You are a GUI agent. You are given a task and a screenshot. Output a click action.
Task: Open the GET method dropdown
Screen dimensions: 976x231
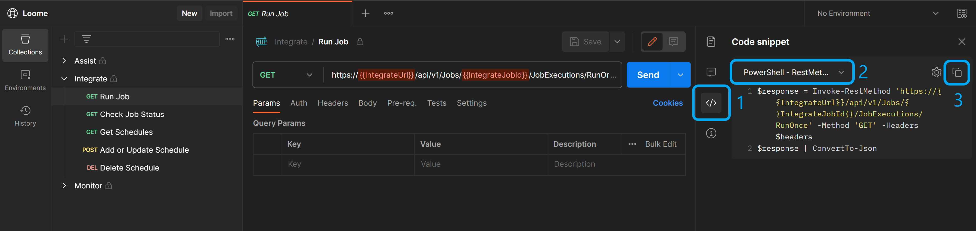[286, 75]
